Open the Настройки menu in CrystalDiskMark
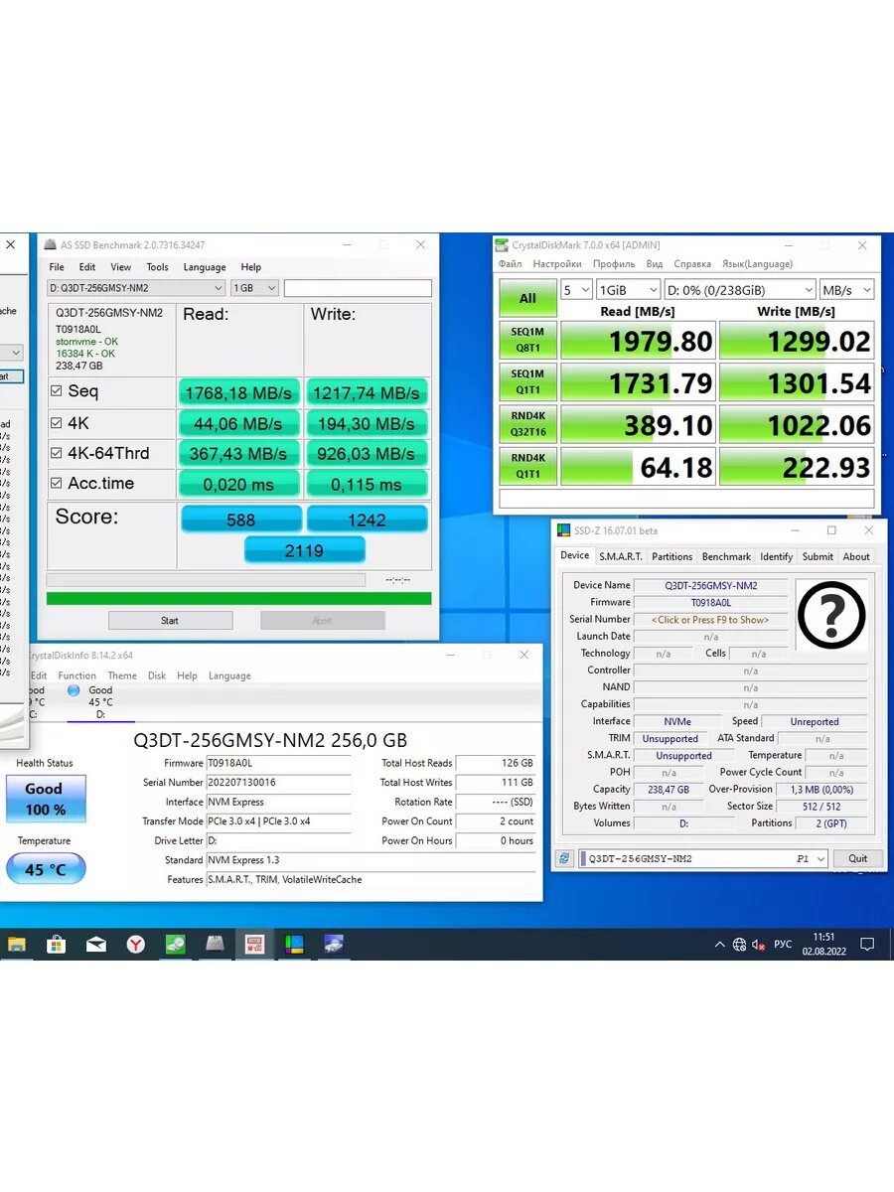This screenshot has width=894, height=1192. [557, 264]
